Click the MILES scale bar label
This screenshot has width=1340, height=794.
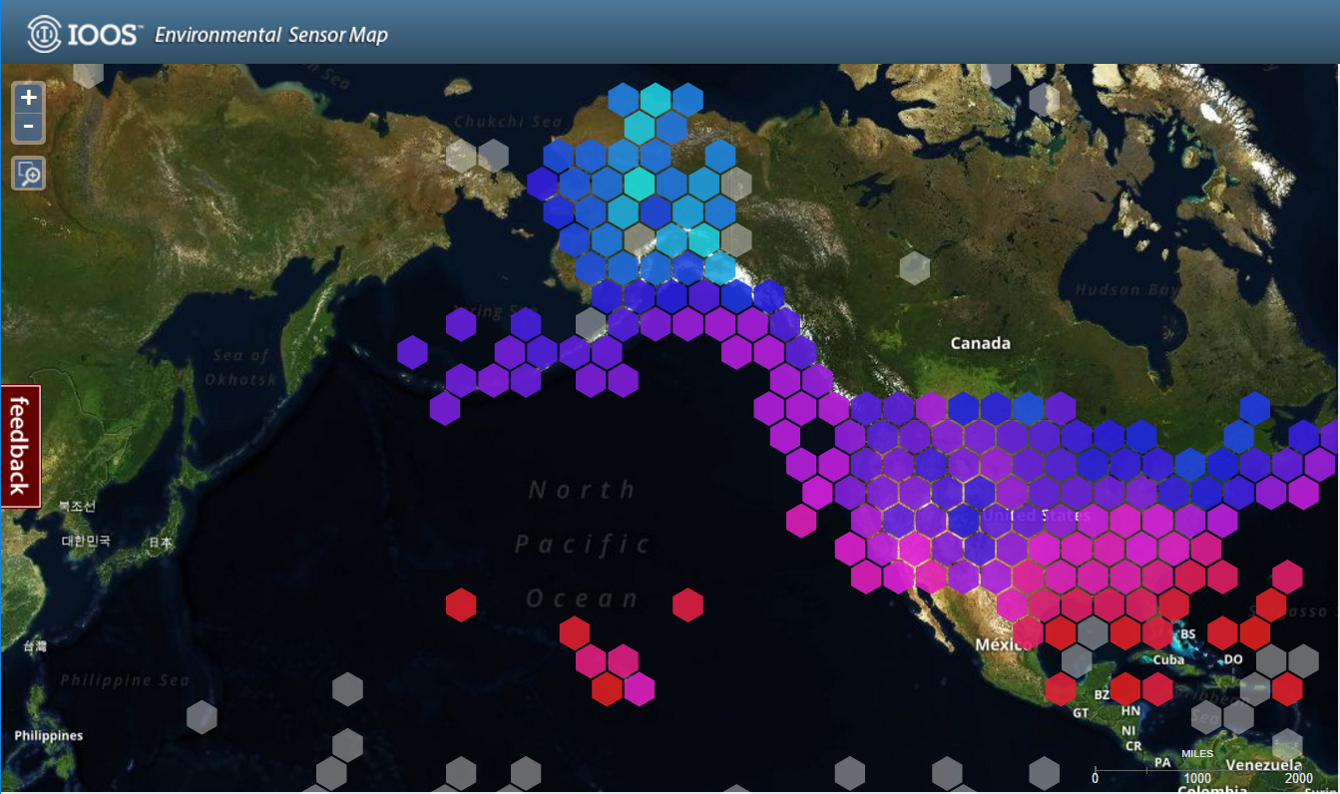click(1197, 753)
